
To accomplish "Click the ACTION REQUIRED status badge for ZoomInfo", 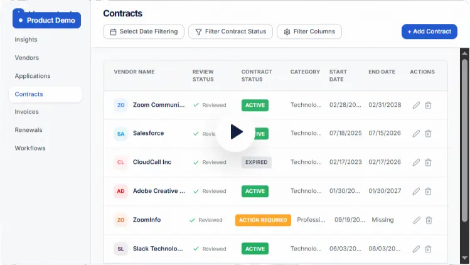I will [263, 220].
